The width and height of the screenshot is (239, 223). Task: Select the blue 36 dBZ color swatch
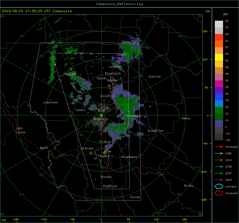coord(219,97)
